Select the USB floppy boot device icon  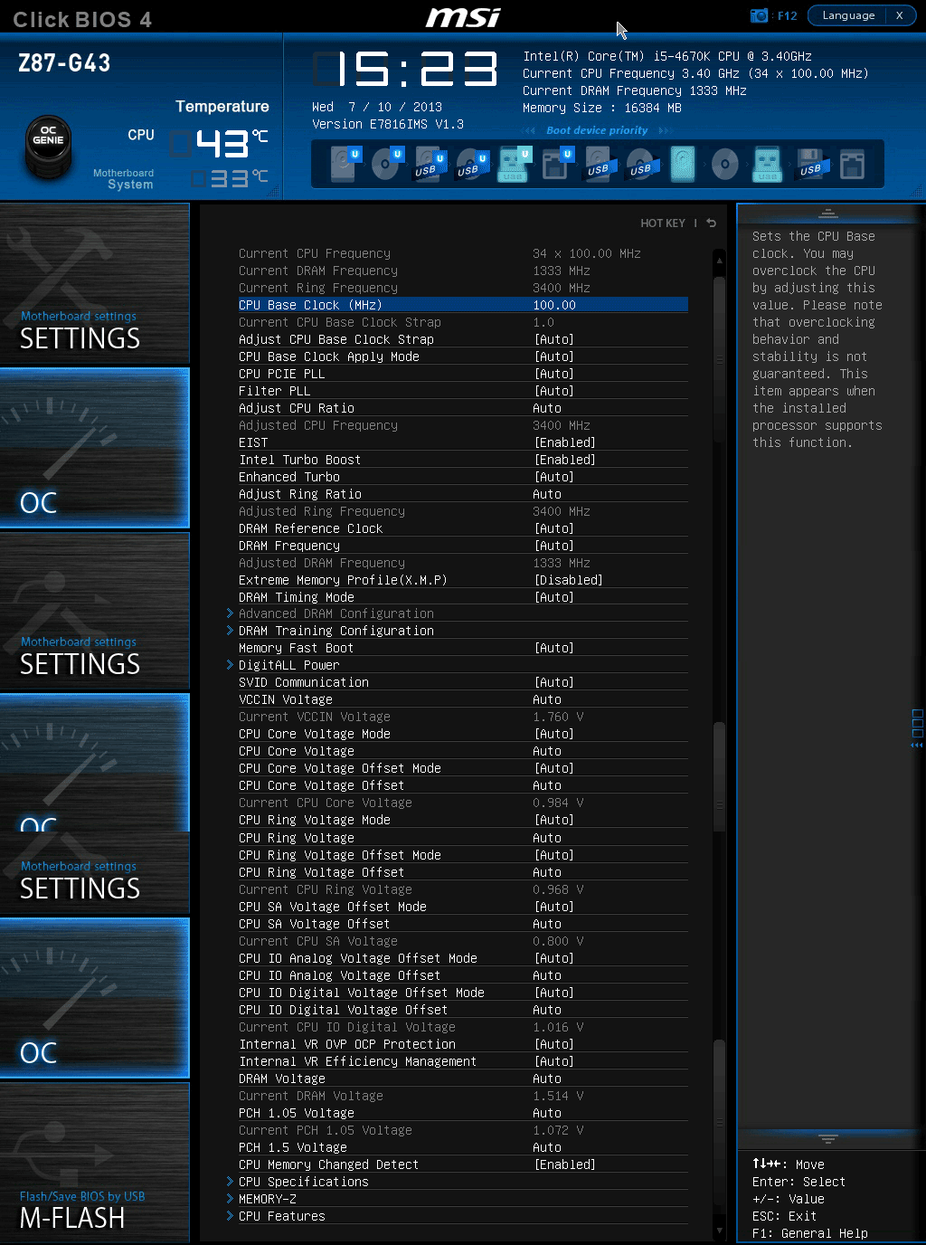coord(810,165)
